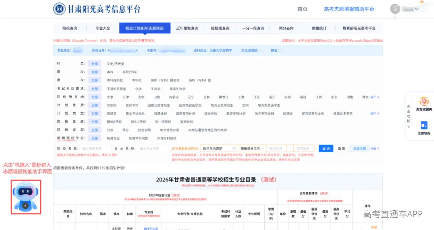Image resolution: width=434 pixels, height=230 pixels.
Task: Filter by 原985院校
Action: tap(114, 122)
